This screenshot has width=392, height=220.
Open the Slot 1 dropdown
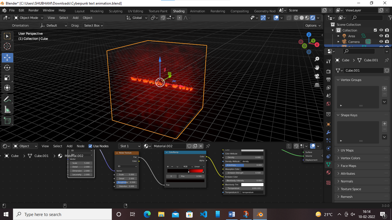(x=129, y=146)
